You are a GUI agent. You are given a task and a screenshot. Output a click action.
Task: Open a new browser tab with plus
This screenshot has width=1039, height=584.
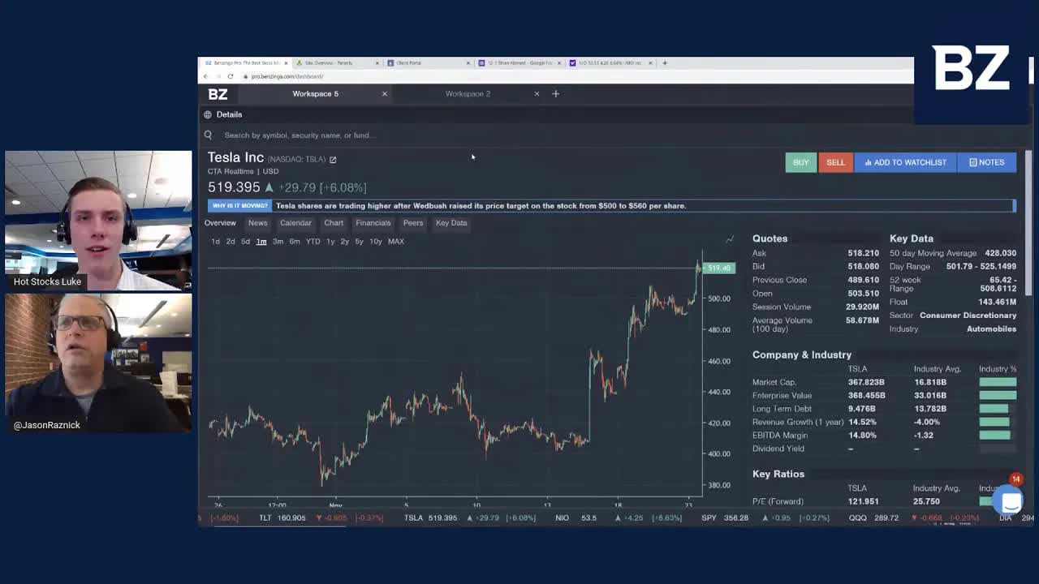click(665, 62)
